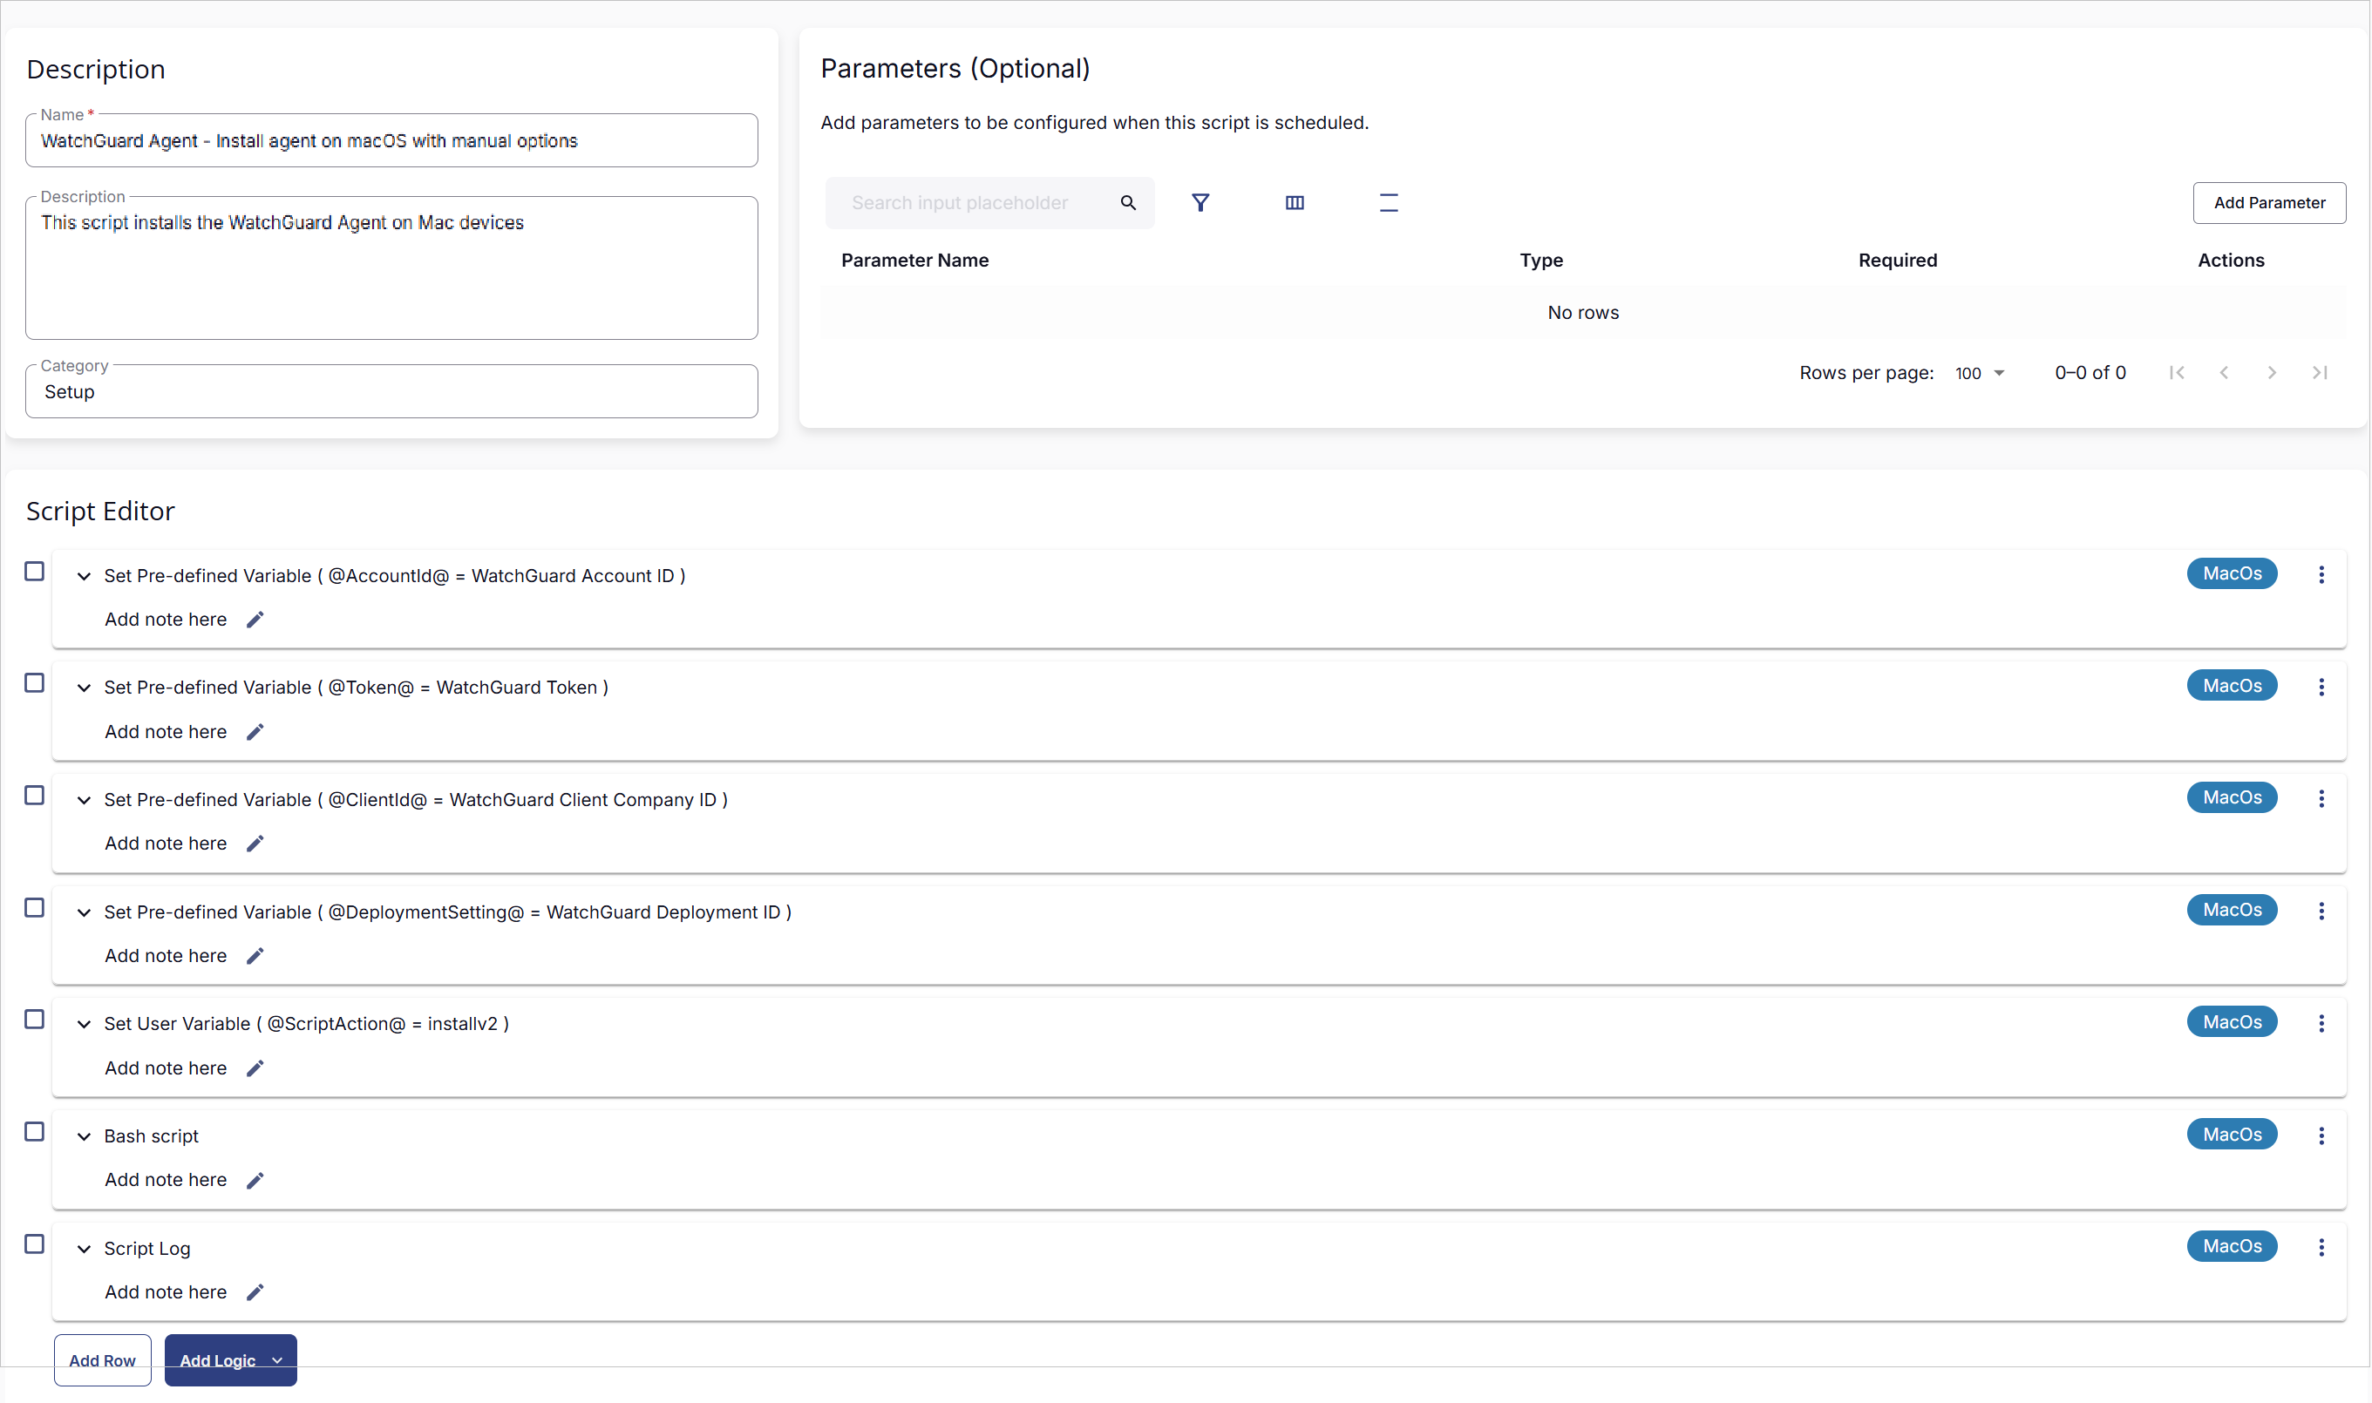
Task: Go to next page in Parameters pagination
Action: [2272, 371]
